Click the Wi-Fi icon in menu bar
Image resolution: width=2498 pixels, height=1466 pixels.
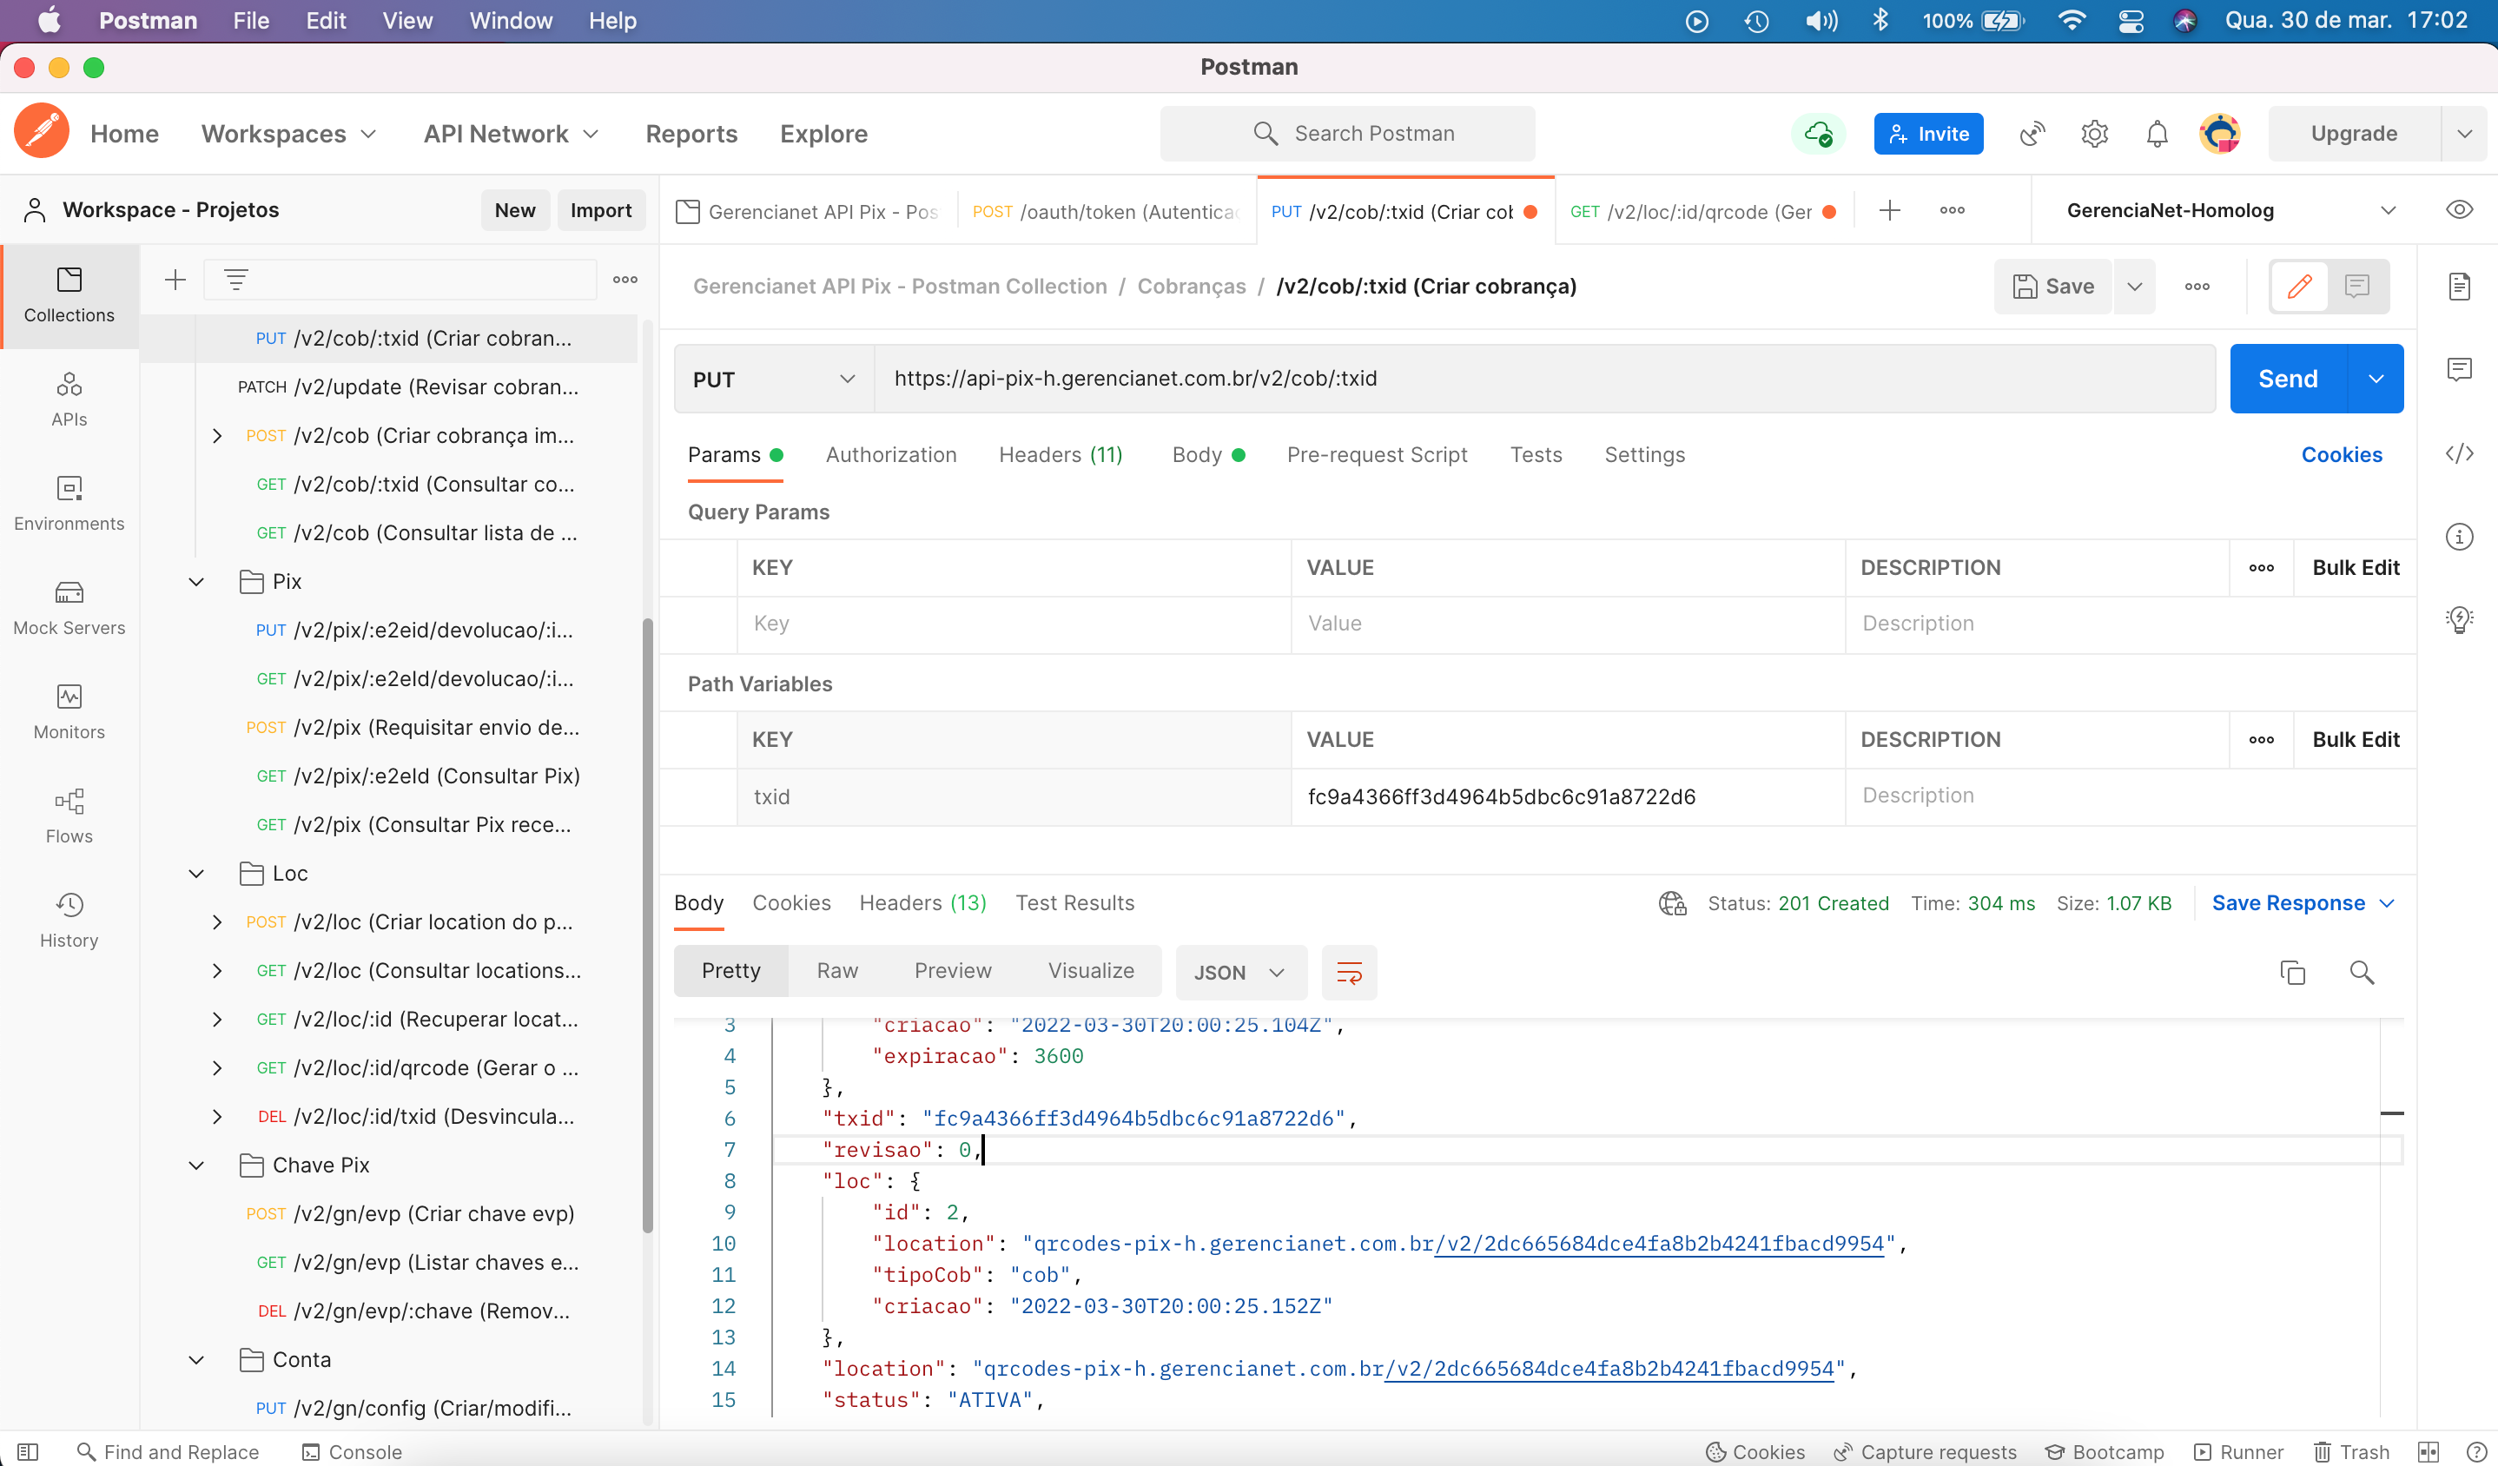pos(2071,21)
